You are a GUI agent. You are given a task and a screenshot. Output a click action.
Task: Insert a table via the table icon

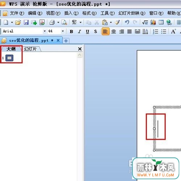pos(161,22)
